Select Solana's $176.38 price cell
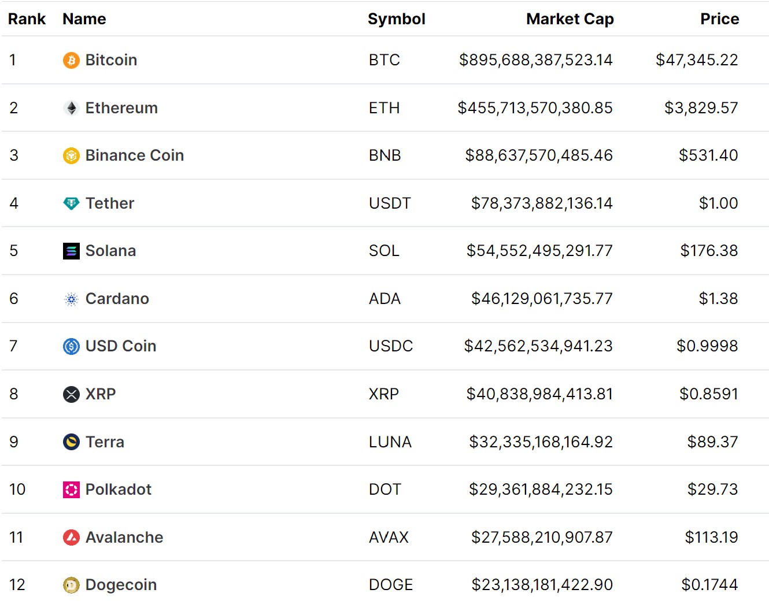The height and width of the screenshot is (608, 769). click(x=709, y=251)
